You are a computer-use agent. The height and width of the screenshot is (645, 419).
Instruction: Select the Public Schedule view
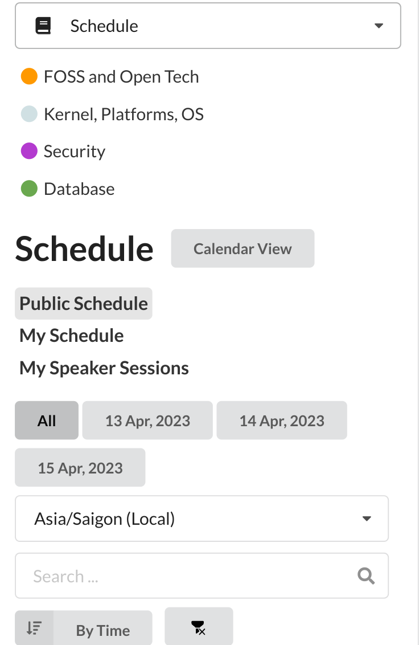pyautogui.click(x=83, y=303)
